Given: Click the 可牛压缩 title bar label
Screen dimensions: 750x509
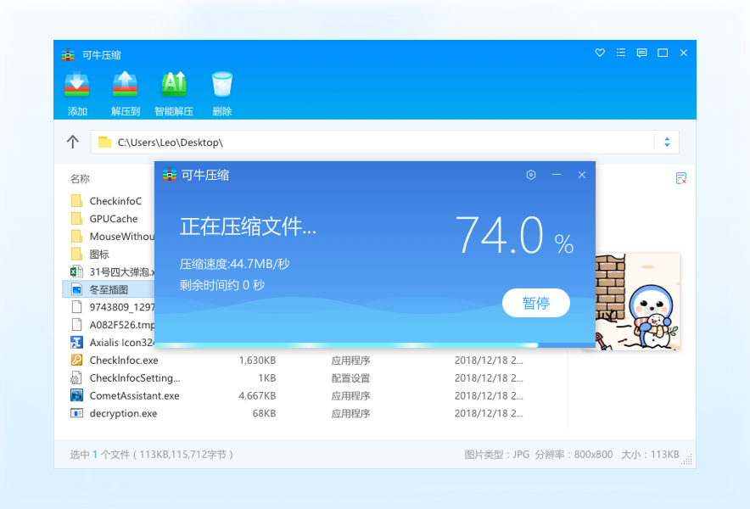Looking at the screenshot, I should pos(101,54).
